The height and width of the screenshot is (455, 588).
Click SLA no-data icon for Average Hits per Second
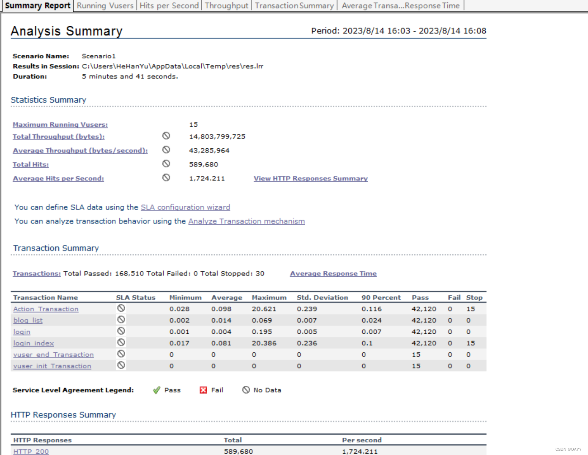point(166,177)
